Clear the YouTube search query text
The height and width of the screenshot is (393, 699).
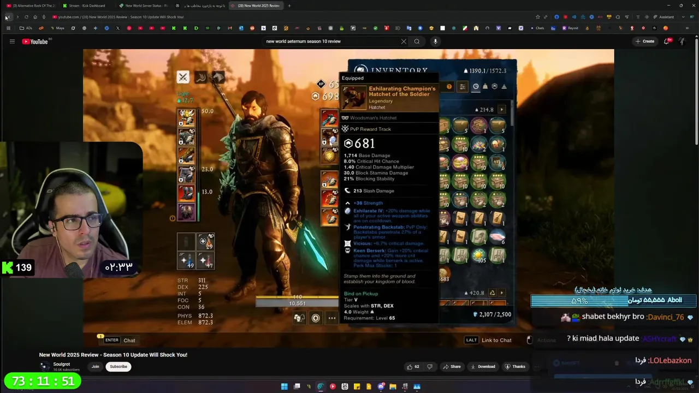click(x=404, y=41)
